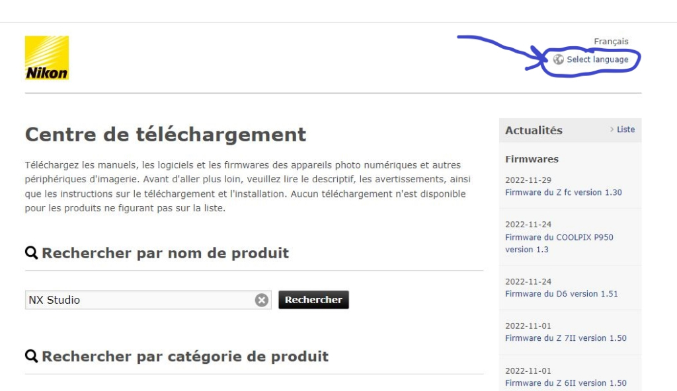Select the Rechercher par catégorie de produit heading
The height and width of the screenshot is (391, 677).
[x=185, y=357]
